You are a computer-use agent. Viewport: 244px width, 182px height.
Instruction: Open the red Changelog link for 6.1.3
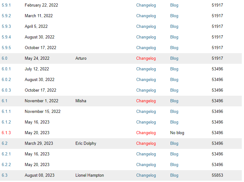pyautogui.click(x=146, y=133)
